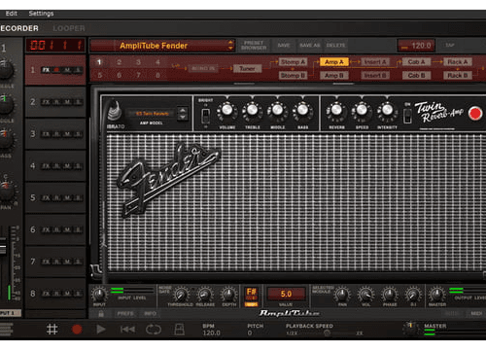Open the Edit menu
The height and width of the screenshot is (350, 486).
click(x=11, y=14)
